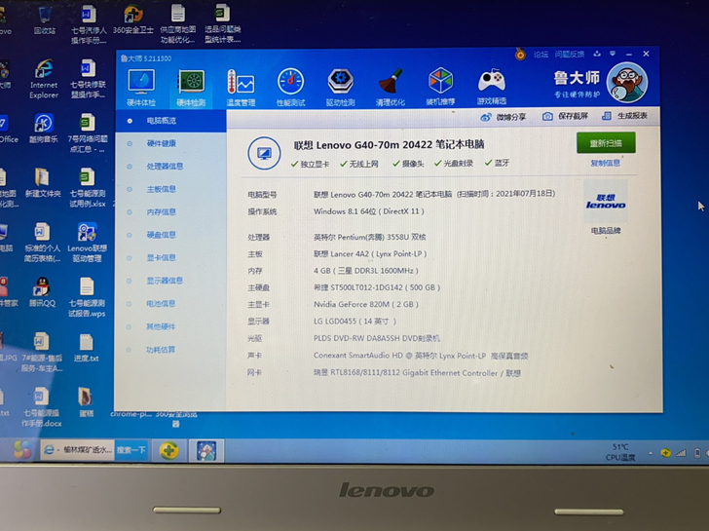Open the 问题反馈 feedback link

[570, 55]
